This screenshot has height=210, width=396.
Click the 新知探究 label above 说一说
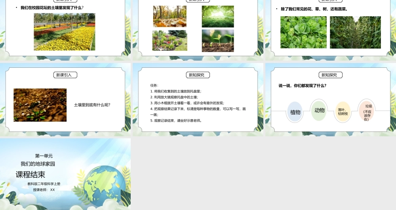tap(331, 75)
